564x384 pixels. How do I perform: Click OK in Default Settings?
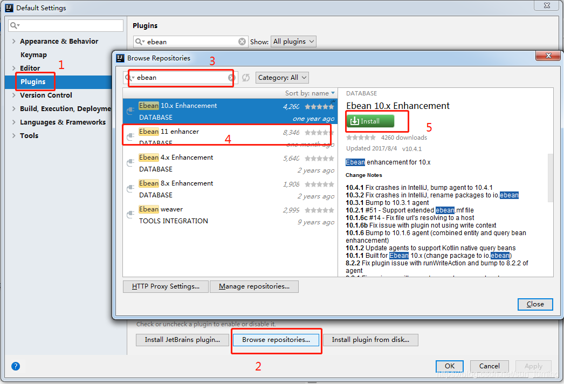coord(450,366)
